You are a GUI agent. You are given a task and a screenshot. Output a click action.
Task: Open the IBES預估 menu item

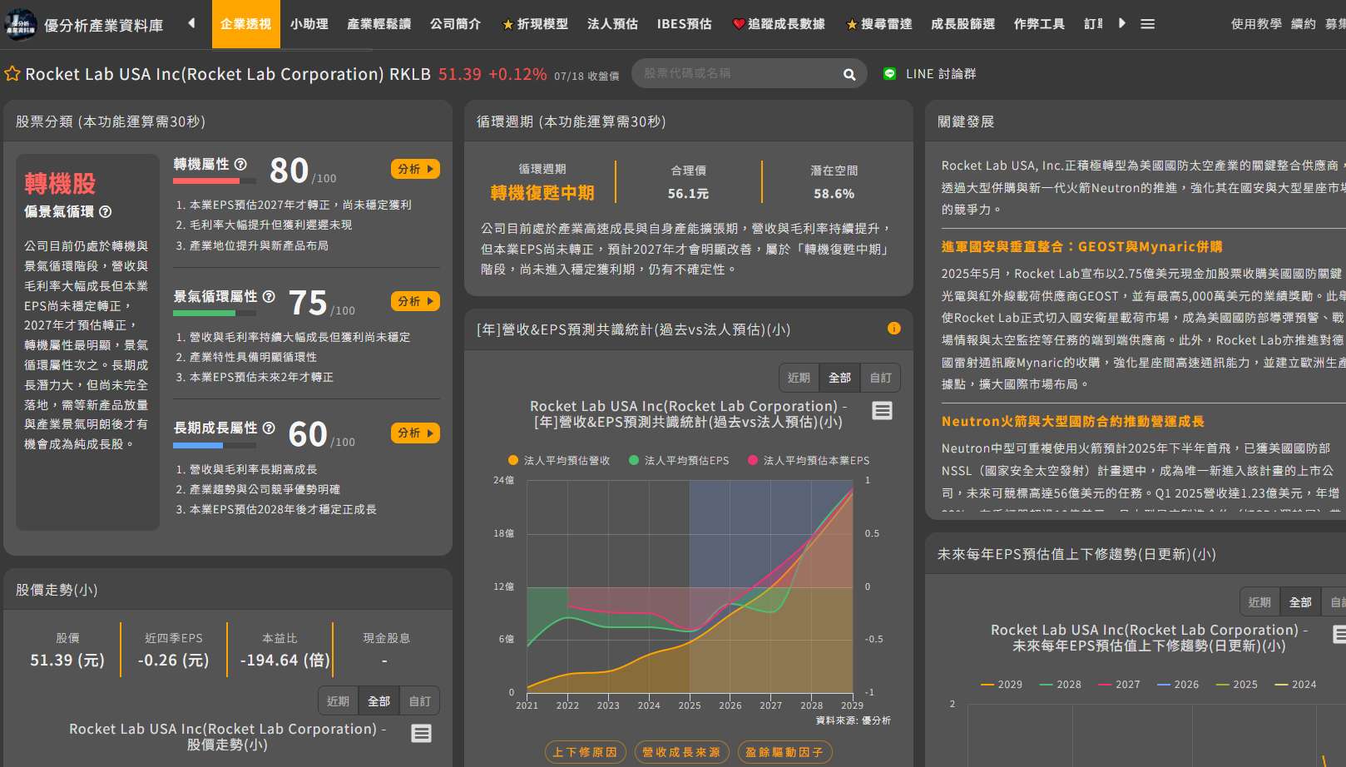pyautogui.click(x=685, y=24)
